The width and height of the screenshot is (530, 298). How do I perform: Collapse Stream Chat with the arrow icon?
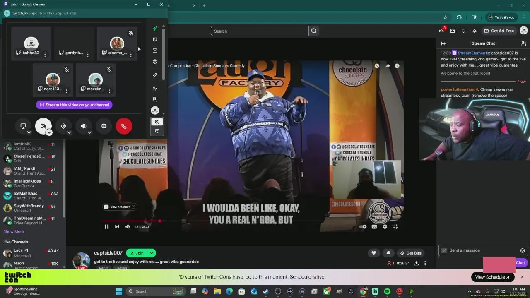[x=443, y=43]
